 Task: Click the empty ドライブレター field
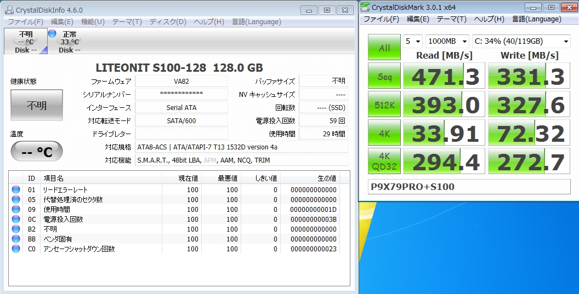(181, 134)
